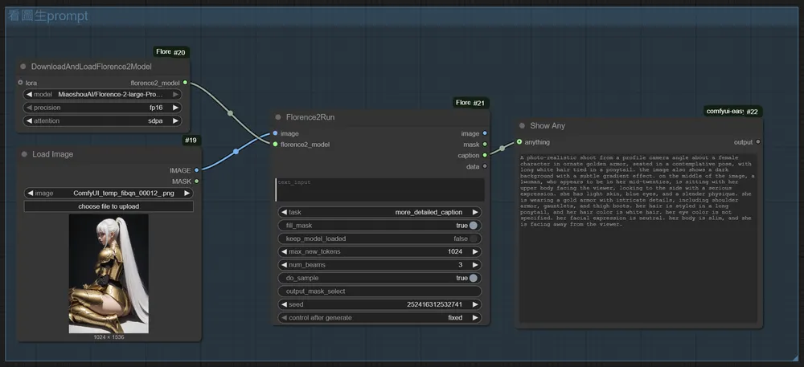The width and height of the screenshot is (804, 367).
Task: Click the florence2_model output connector dot
Action: click(185, 82)
